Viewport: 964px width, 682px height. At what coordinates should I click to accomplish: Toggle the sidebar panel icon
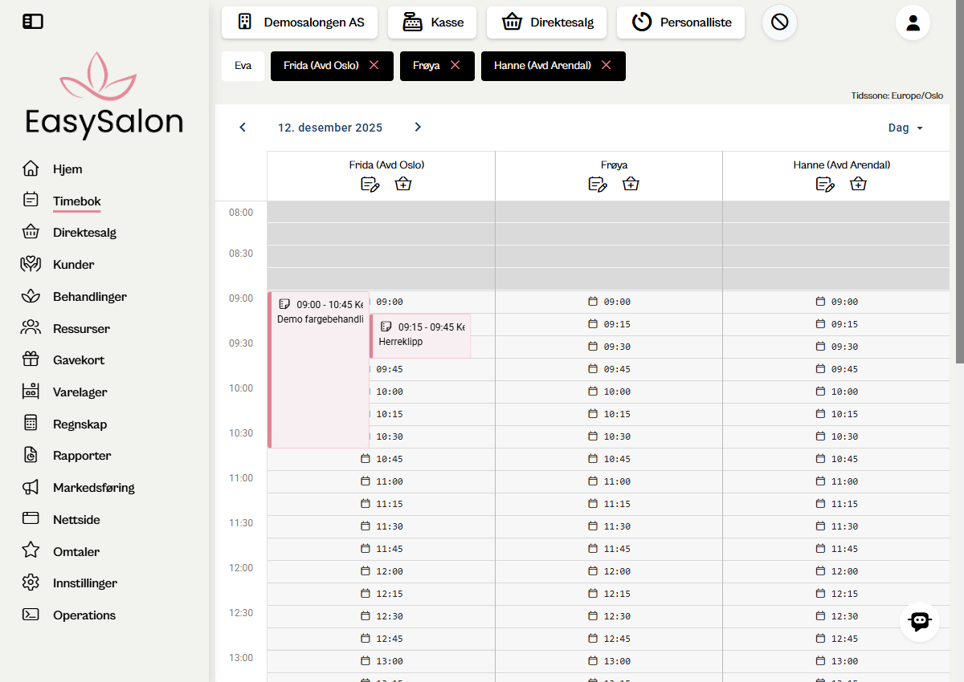coord(33,22)
